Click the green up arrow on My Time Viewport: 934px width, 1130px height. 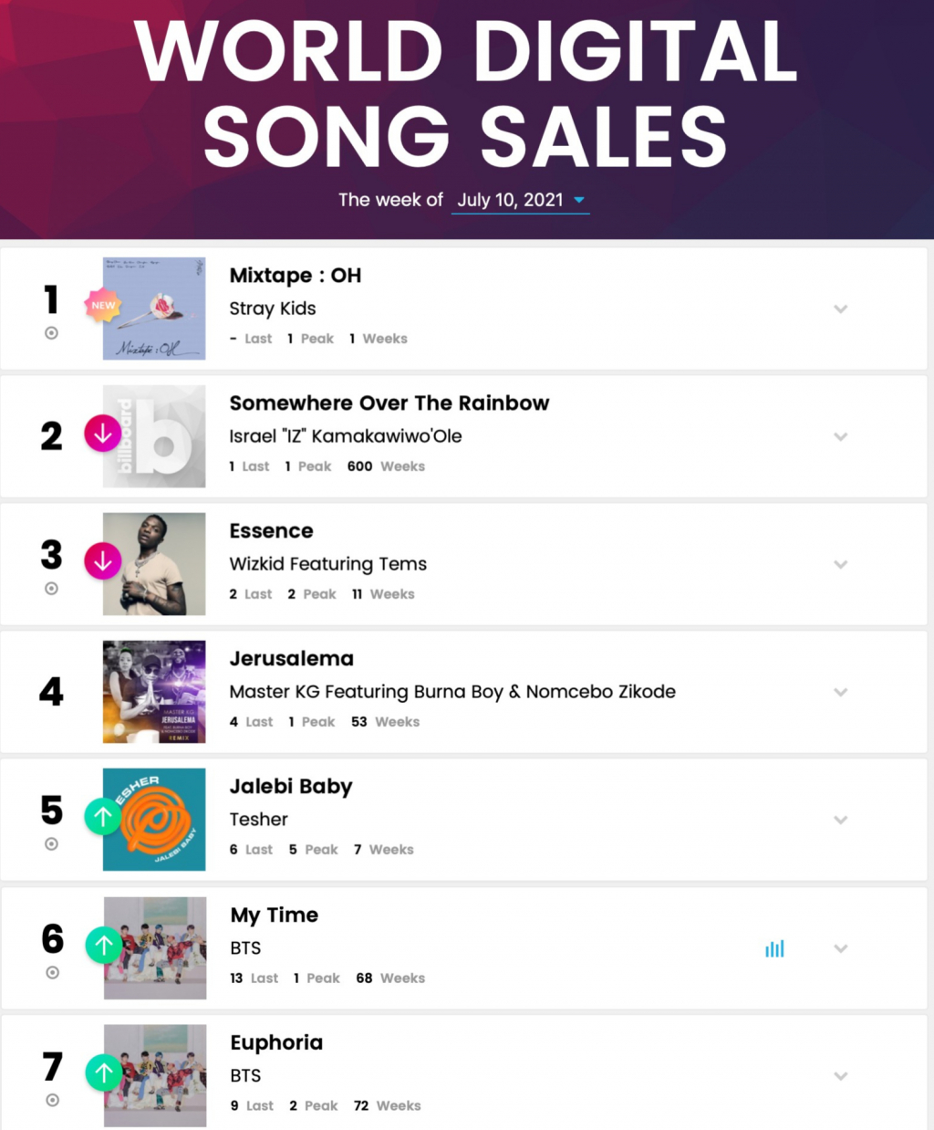click(x=104, y=946)
